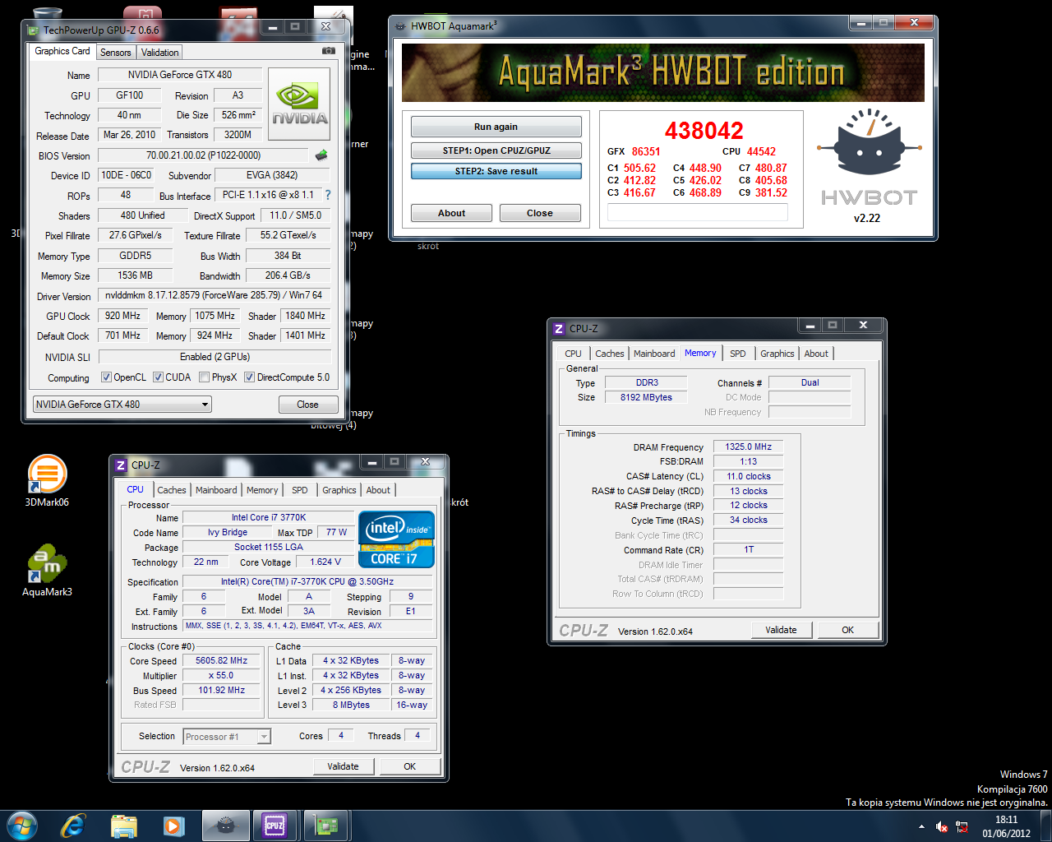Open the NVIDIA GeForce GTX 480 GPU selector dropdown
This screenshot has height=842, width=1052.
(x=122, y=405)
